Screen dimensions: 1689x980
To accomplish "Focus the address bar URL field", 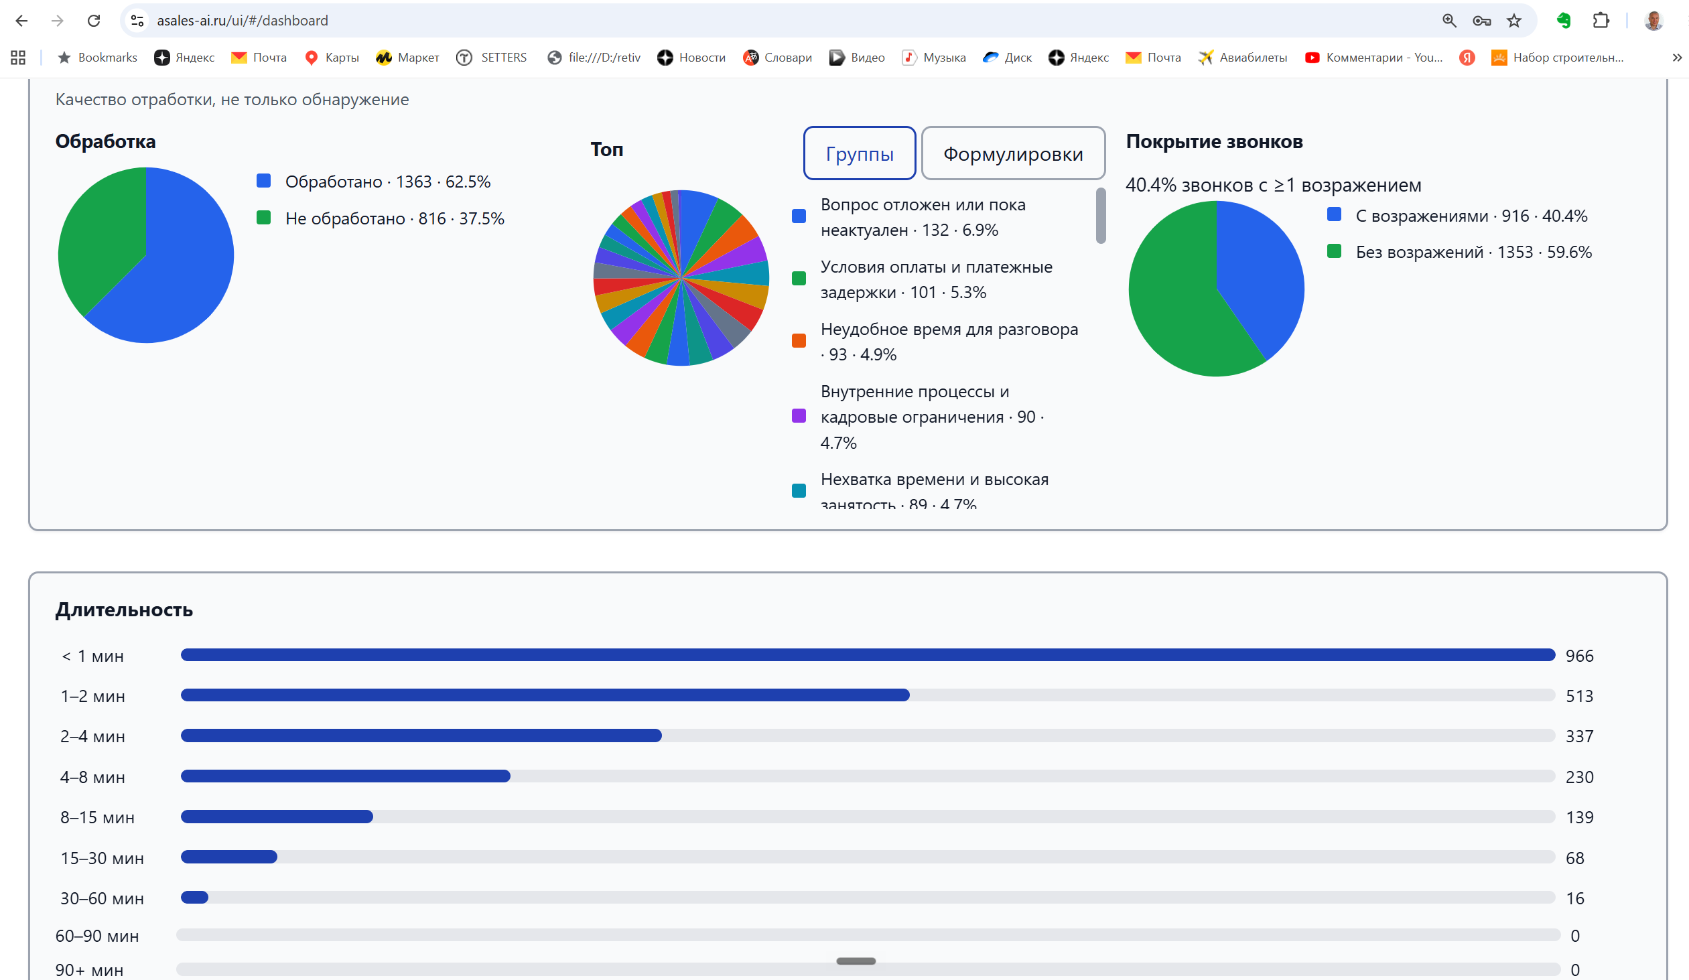I will pyautogui.click(x=791, y=21).
